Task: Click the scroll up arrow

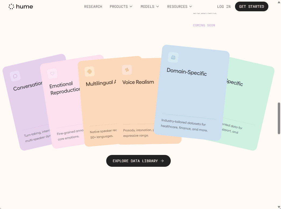Action: [279, 2]
